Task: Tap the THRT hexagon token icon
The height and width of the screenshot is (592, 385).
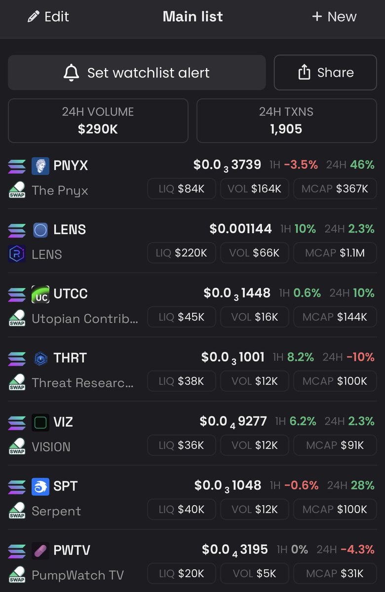Action: point(40,358)
